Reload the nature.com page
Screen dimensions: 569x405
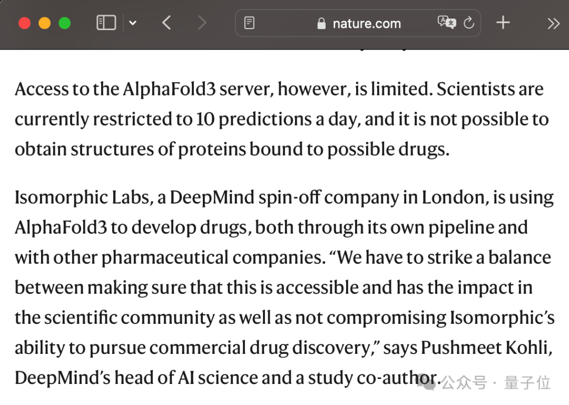(x=469, y=23)
